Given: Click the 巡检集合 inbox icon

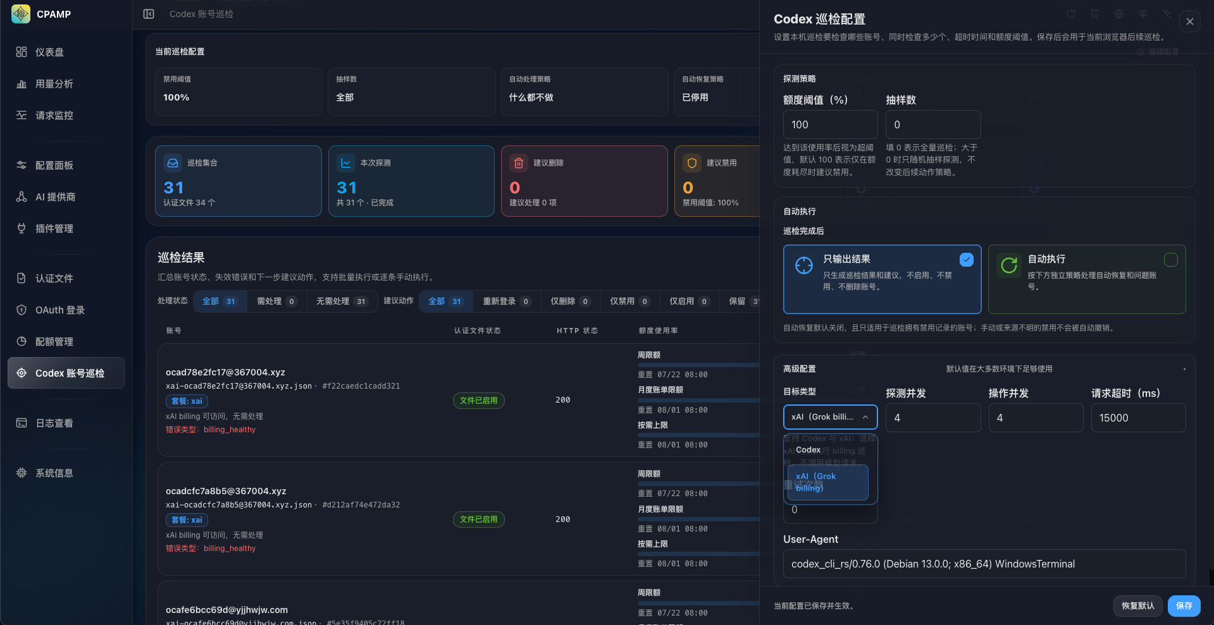Looking at the screenshot, I should pos(173,163).
